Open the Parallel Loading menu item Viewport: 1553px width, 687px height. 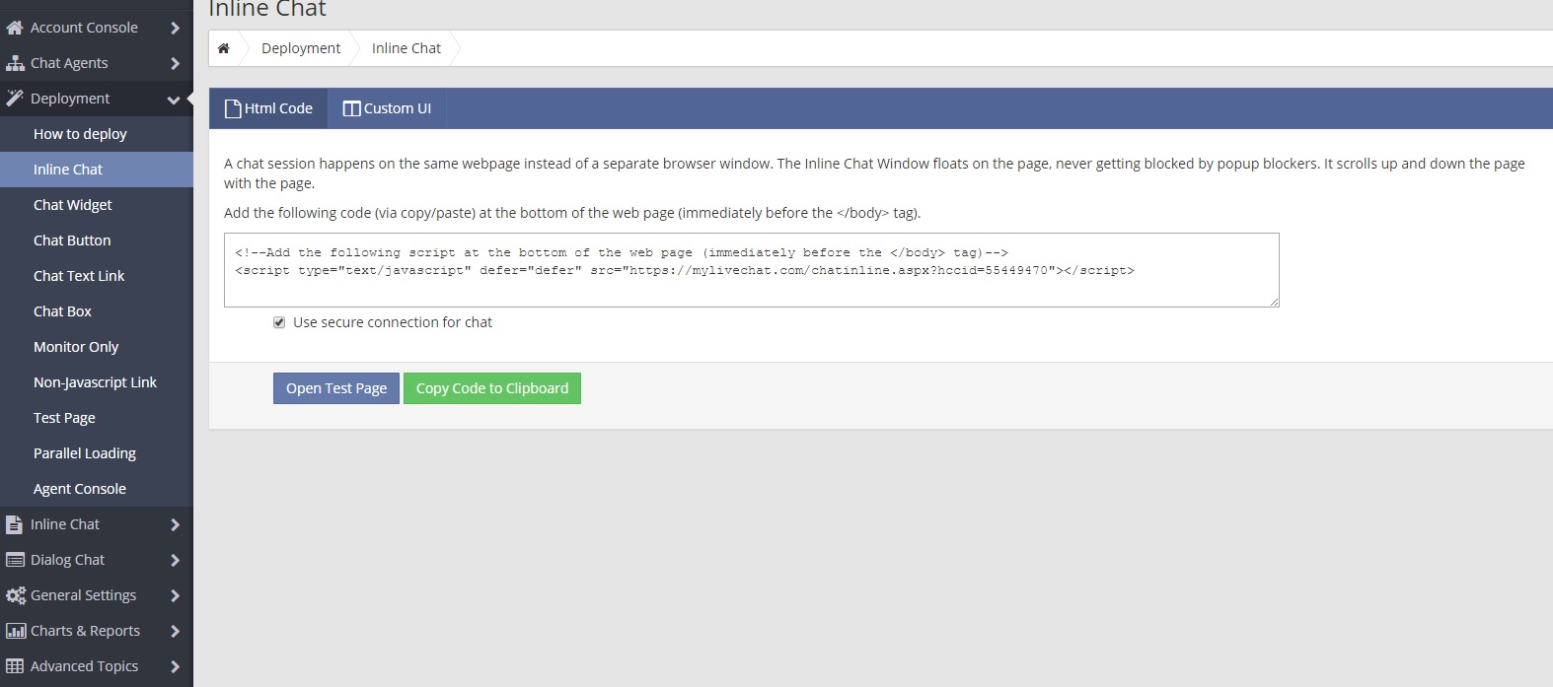pos(97,453)
